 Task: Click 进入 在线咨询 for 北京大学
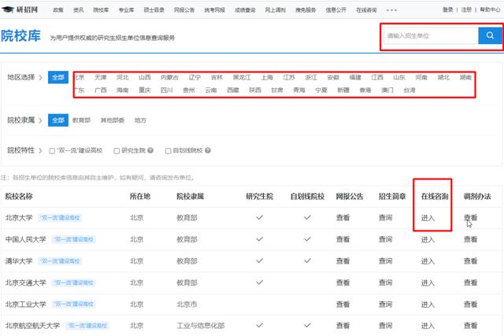coord(428,218)
